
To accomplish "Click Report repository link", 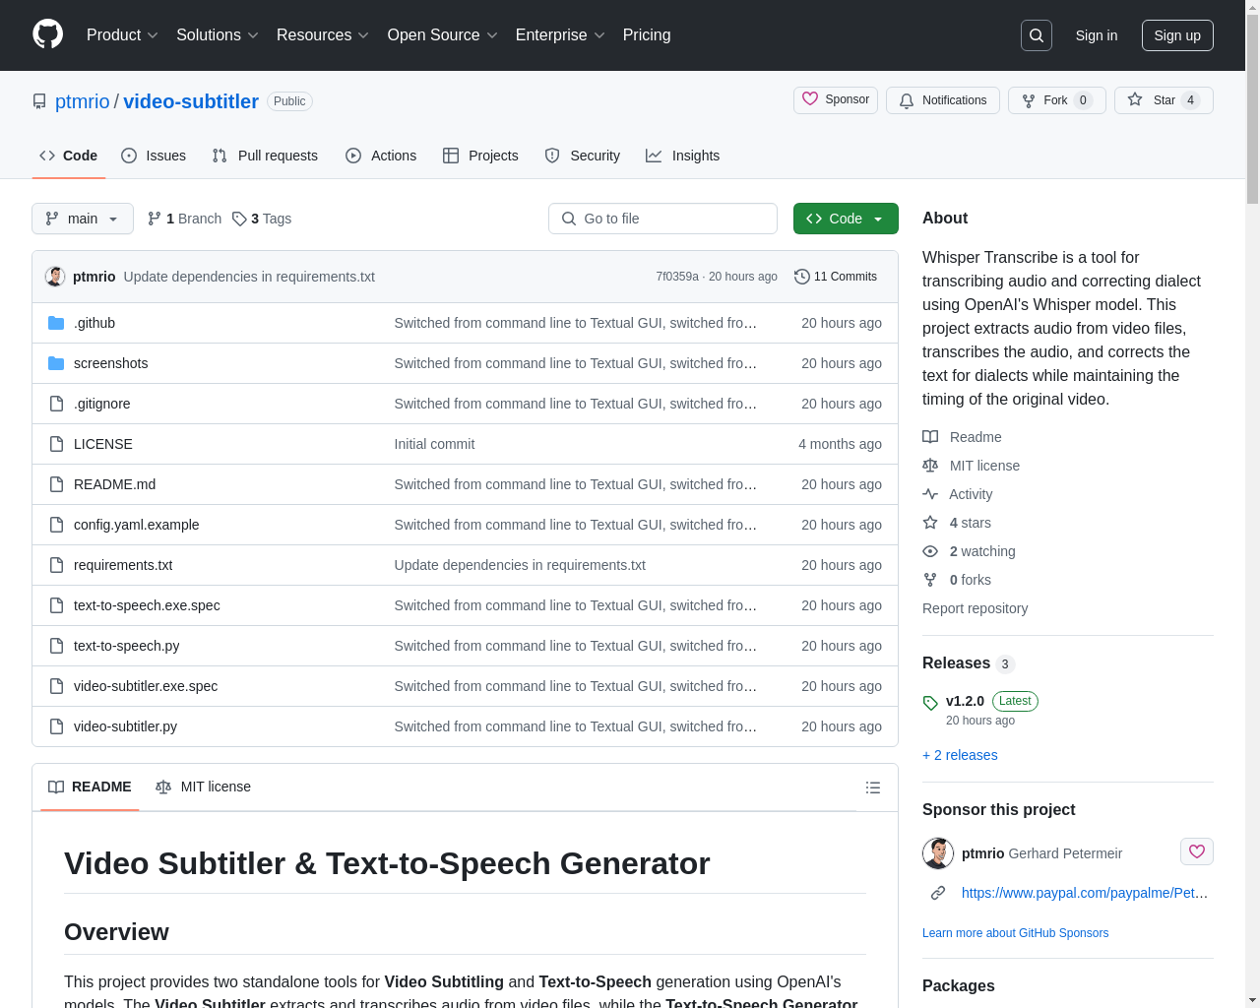I will pos(975,608).
